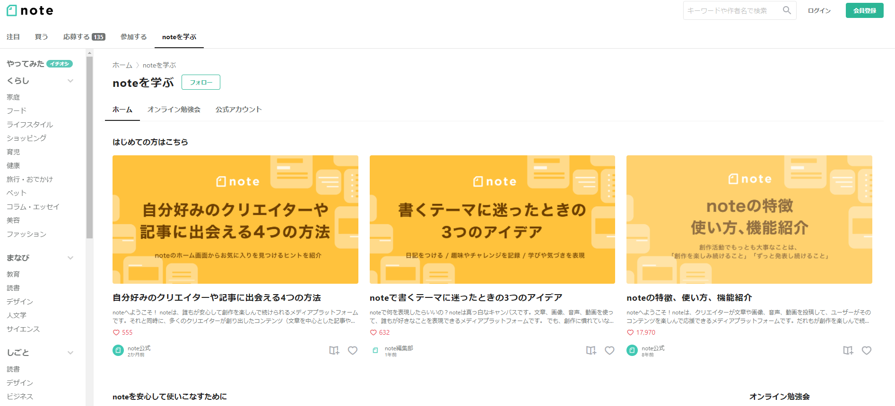Open the note公式 avatar under the first article
The image size is (895, 406).
(x=118, y=350)
